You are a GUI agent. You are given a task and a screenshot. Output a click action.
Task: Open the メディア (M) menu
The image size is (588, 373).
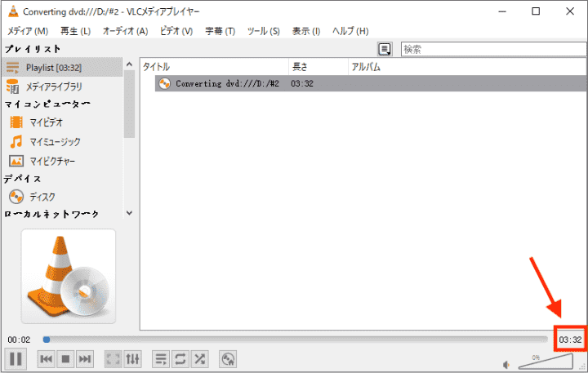pos(28,31)
